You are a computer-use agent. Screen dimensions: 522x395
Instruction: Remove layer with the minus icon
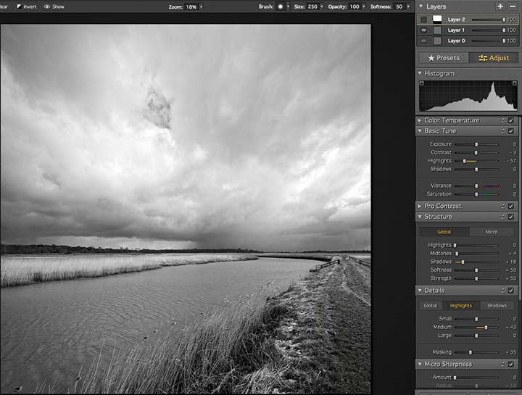(513, 7)
